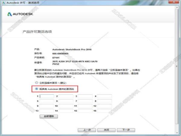
Task: Click activation code field 2
Action: point(66,96)
